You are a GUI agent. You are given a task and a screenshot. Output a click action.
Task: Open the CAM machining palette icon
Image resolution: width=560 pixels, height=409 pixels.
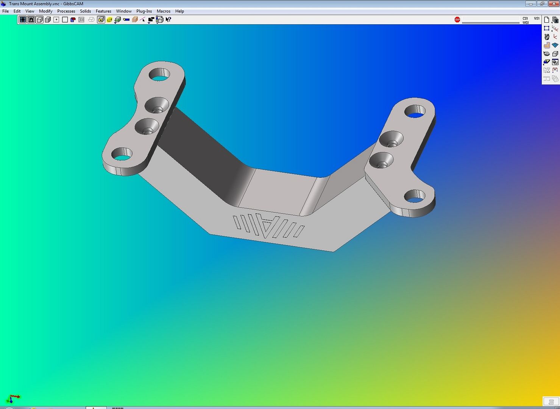point(547,45)
